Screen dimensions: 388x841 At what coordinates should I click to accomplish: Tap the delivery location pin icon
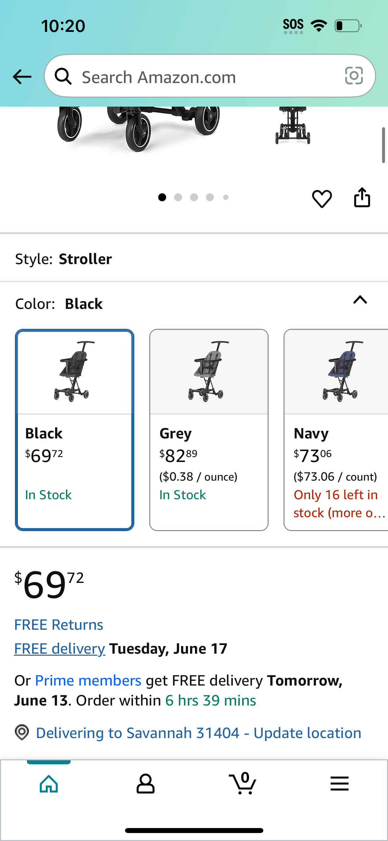[22, 733]
